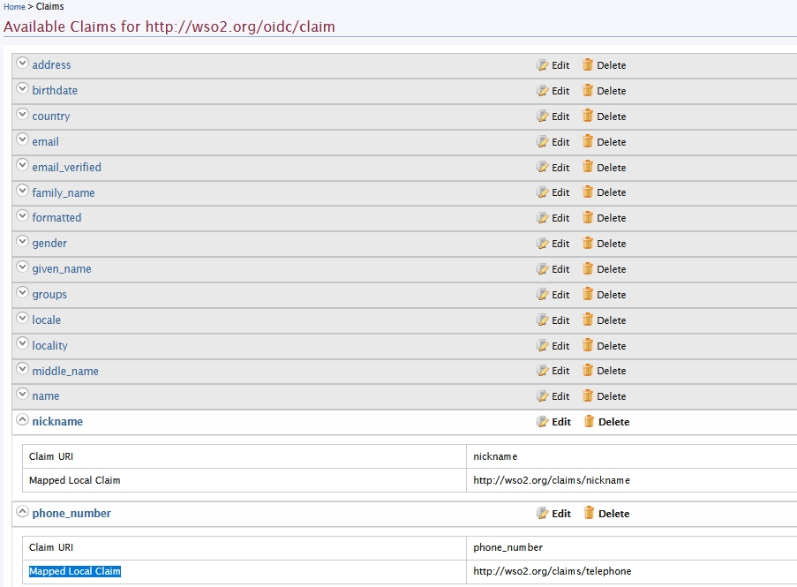
Task: Collapse the phone_number claim arrow
Action: coord(23,512)
